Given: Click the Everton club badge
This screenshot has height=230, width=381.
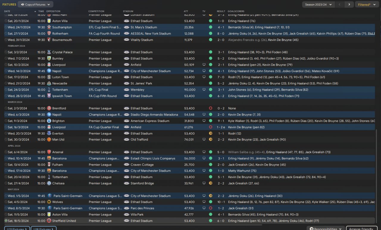Looking at the screenshot, I should 49,133.
